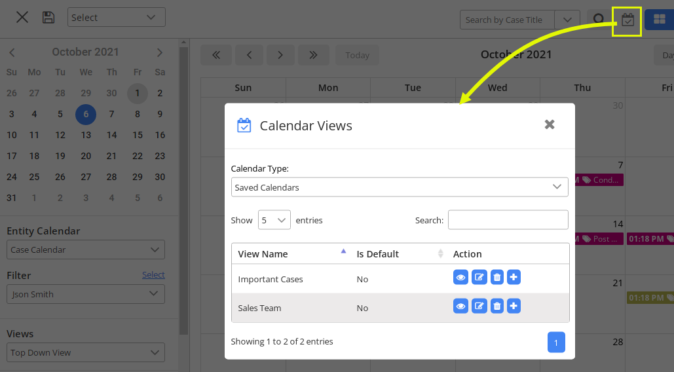Delete the Sales Team view
The height and width of the screenshot is (372, 674).
click(x=497, y=306)
